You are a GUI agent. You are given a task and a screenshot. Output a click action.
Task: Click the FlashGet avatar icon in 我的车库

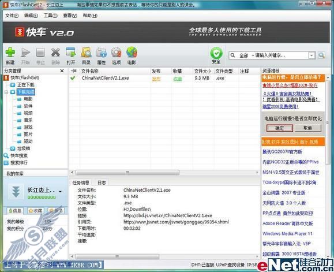(16, 191)
